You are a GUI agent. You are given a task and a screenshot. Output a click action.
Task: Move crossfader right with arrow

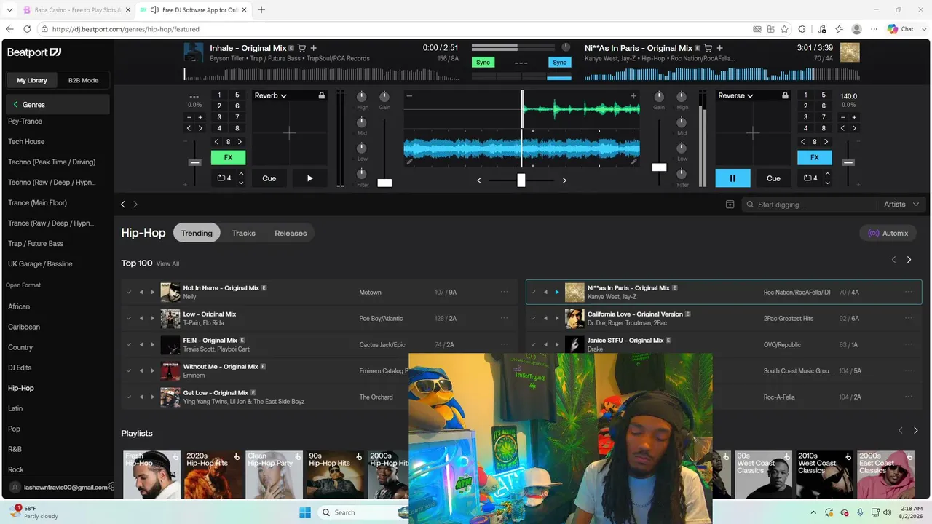pyautogui.click(x=564, y=180)
